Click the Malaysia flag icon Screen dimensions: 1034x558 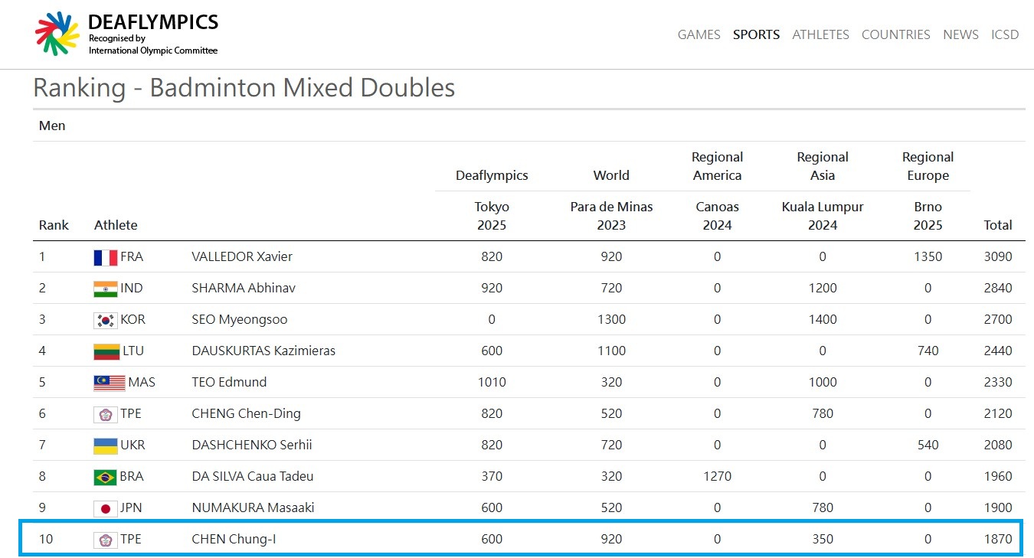[x=109, y=383]
